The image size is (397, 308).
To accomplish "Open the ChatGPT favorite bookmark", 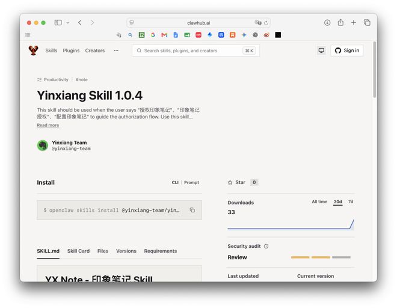I will [x=255, y=35].
